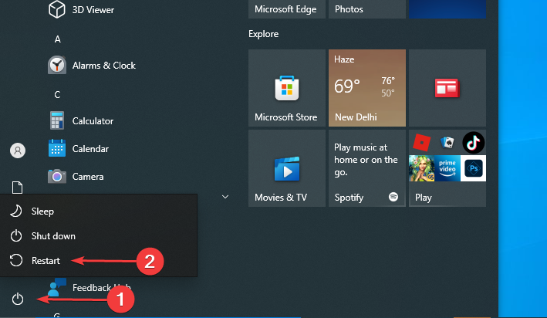This screenshot has width=547, height=318.
Task: Open the Microsoft Edge tile
Action: [x=287, y=9]
